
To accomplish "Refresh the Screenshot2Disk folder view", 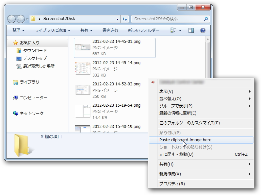I will pos(125,19).
